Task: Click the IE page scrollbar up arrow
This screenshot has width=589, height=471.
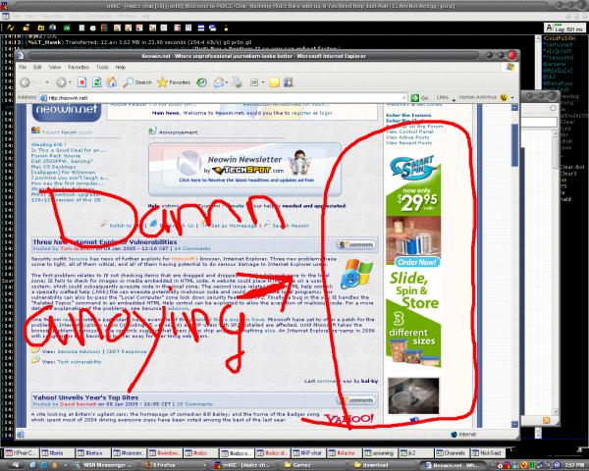Action: [x=514, y=107]
